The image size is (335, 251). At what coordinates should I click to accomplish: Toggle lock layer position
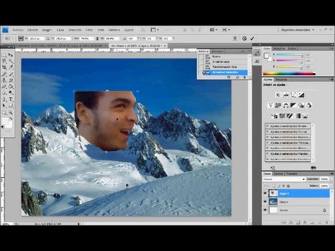[283, 186]
